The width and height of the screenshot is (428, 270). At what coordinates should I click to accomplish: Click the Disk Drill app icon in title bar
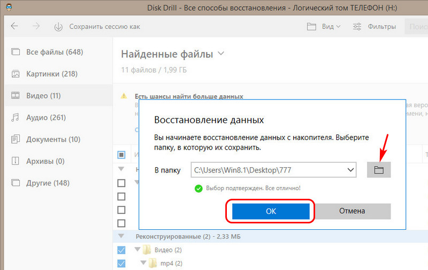9,7
